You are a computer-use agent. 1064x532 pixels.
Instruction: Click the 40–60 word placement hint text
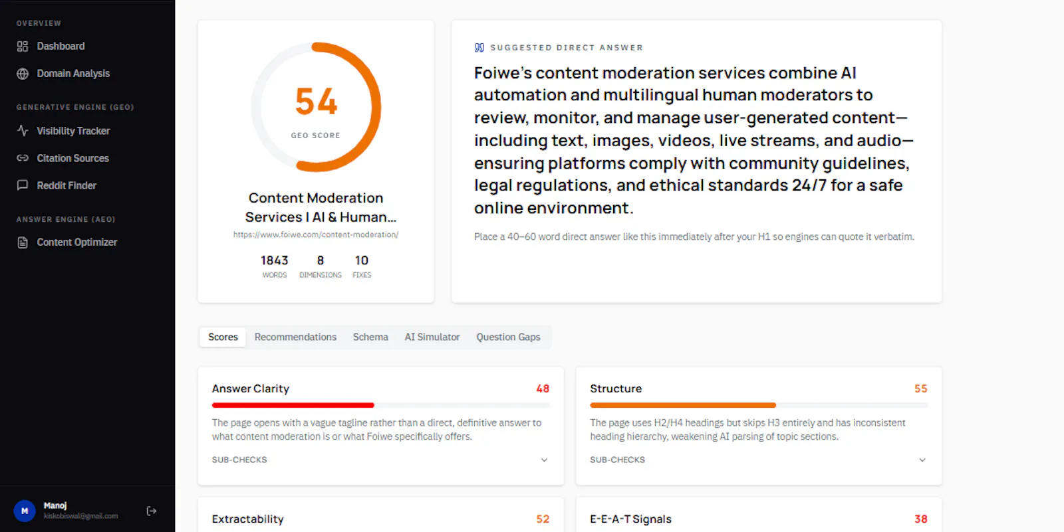point(694,236)
